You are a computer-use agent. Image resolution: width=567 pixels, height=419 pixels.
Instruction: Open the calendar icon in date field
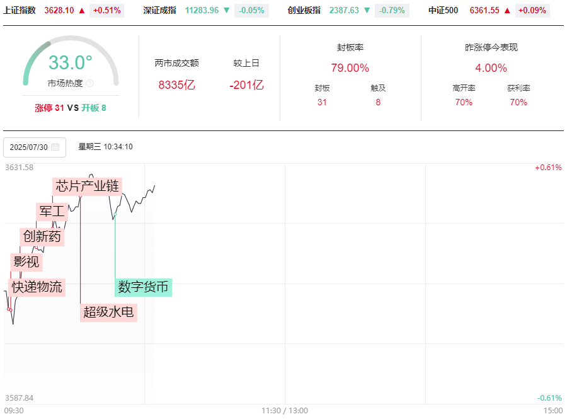(x=55, y=147)
